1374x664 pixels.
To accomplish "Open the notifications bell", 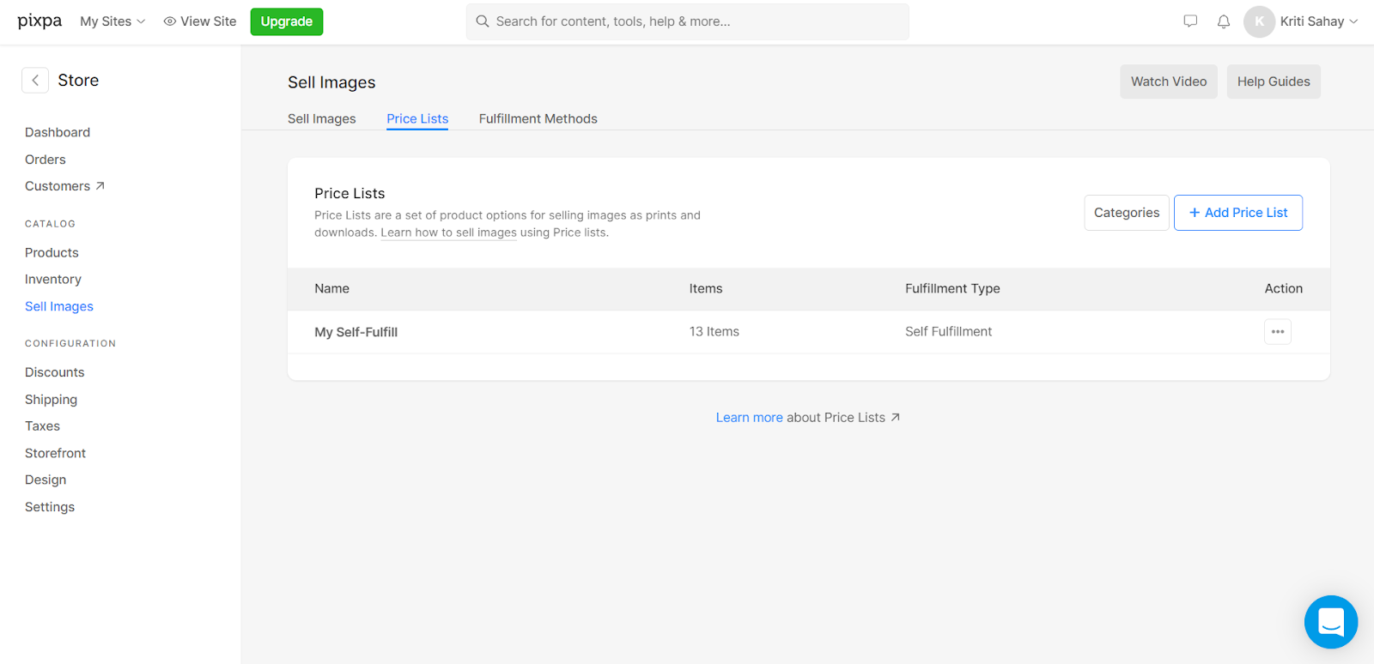I will [x=1224, y=21].
